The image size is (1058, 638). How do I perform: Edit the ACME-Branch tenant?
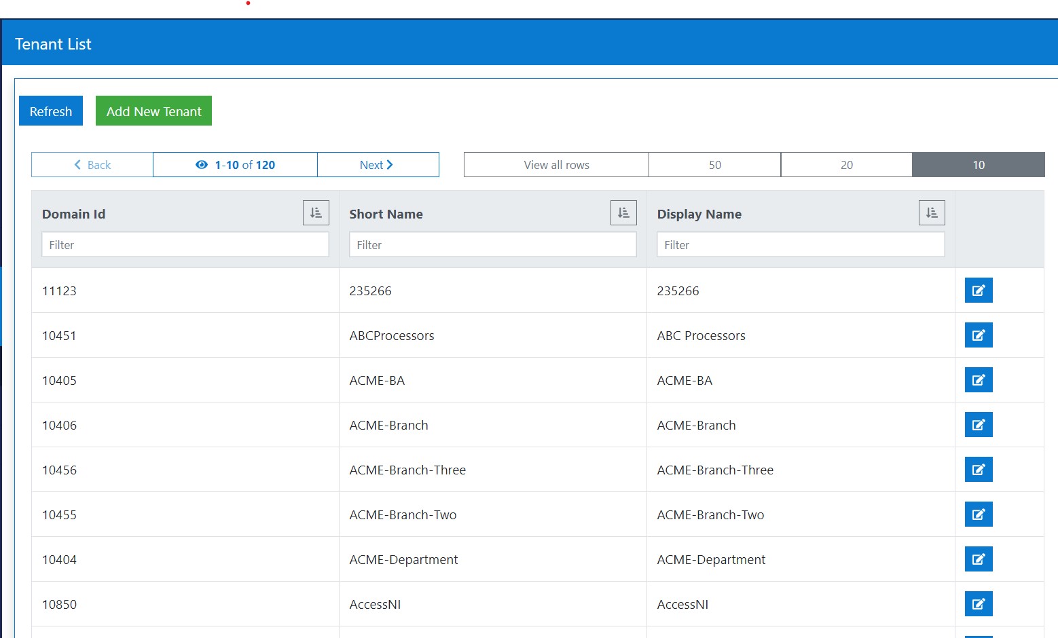(x=978, y=424)
